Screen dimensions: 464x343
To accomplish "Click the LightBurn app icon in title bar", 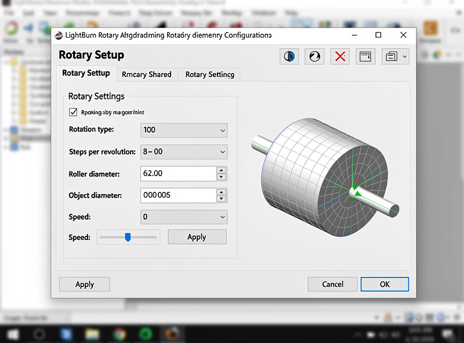I will 59,35.
